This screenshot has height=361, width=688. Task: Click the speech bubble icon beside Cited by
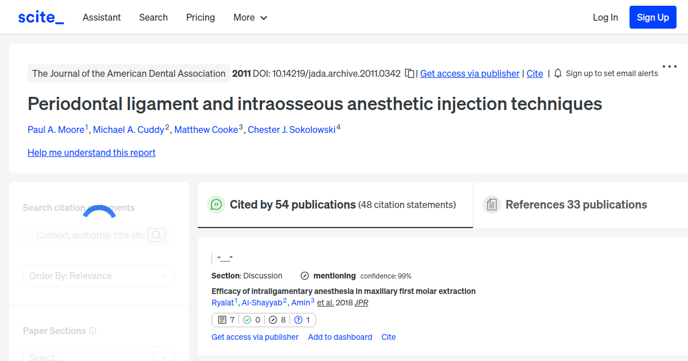[x=216, y=205]
